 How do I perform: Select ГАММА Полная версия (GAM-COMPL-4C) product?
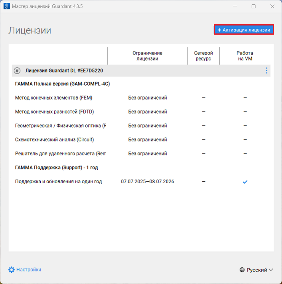click(62, 84)
